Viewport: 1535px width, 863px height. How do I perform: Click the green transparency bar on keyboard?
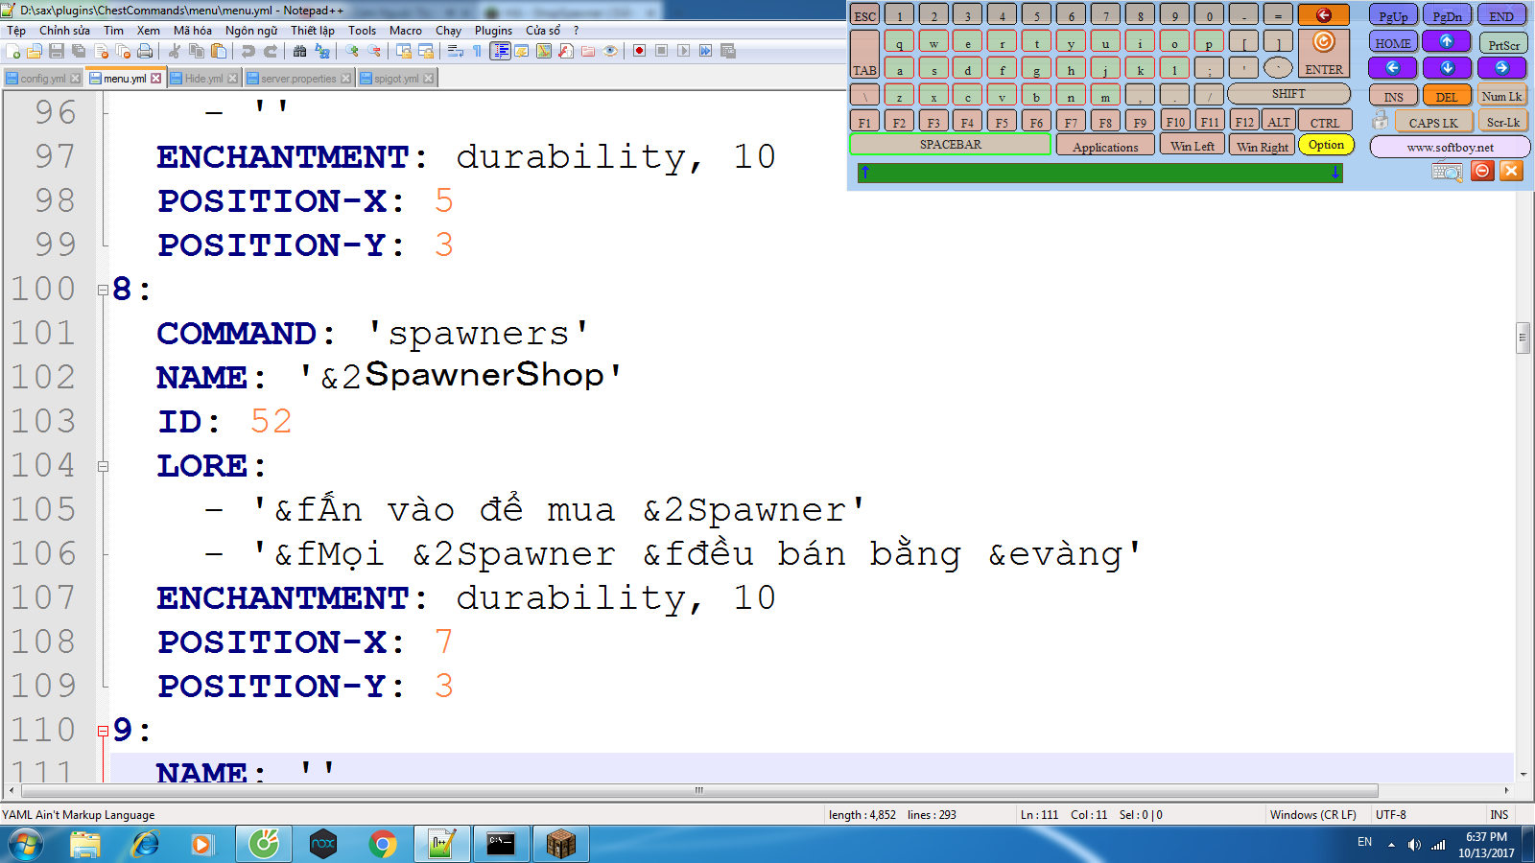pos(1099,173)
